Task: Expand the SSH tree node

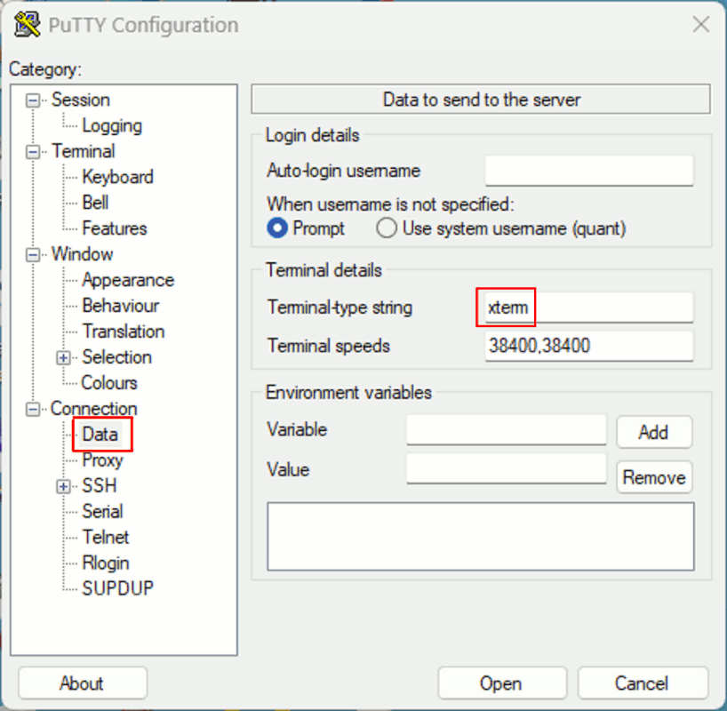Action: [63, 486]
